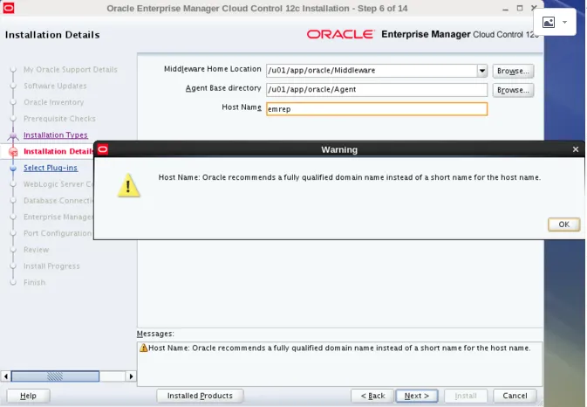Browse for Middleware Home Location

[513, 71]
